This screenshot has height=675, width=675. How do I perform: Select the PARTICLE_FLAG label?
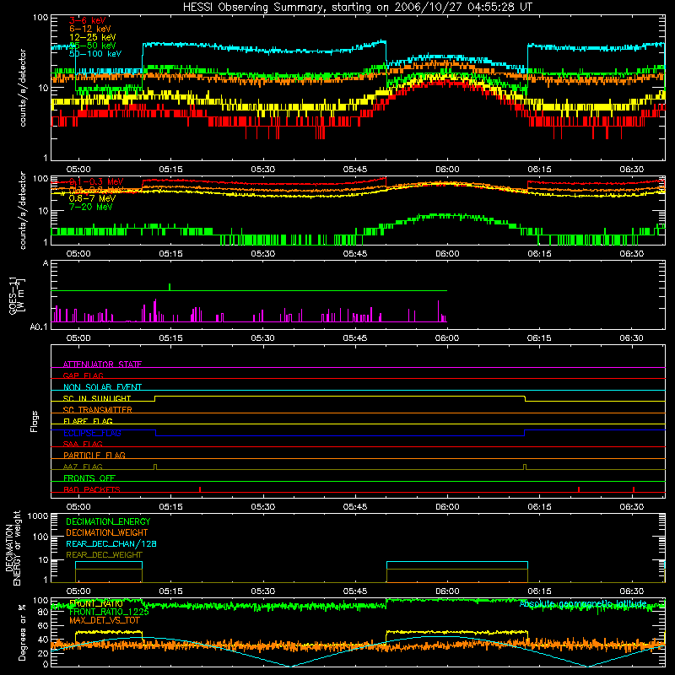[94, 455]
